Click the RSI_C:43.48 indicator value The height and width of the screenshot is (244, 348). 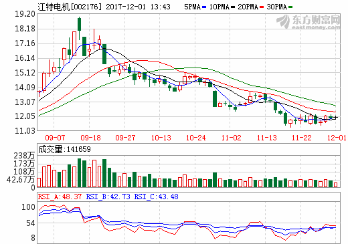click(157, 197)
